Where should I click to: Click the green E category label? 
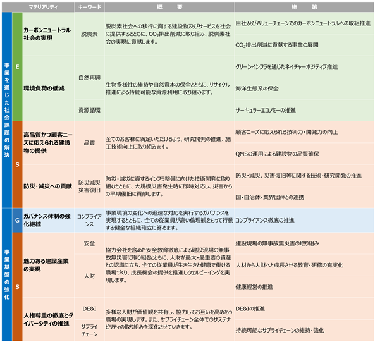[17, 66]
